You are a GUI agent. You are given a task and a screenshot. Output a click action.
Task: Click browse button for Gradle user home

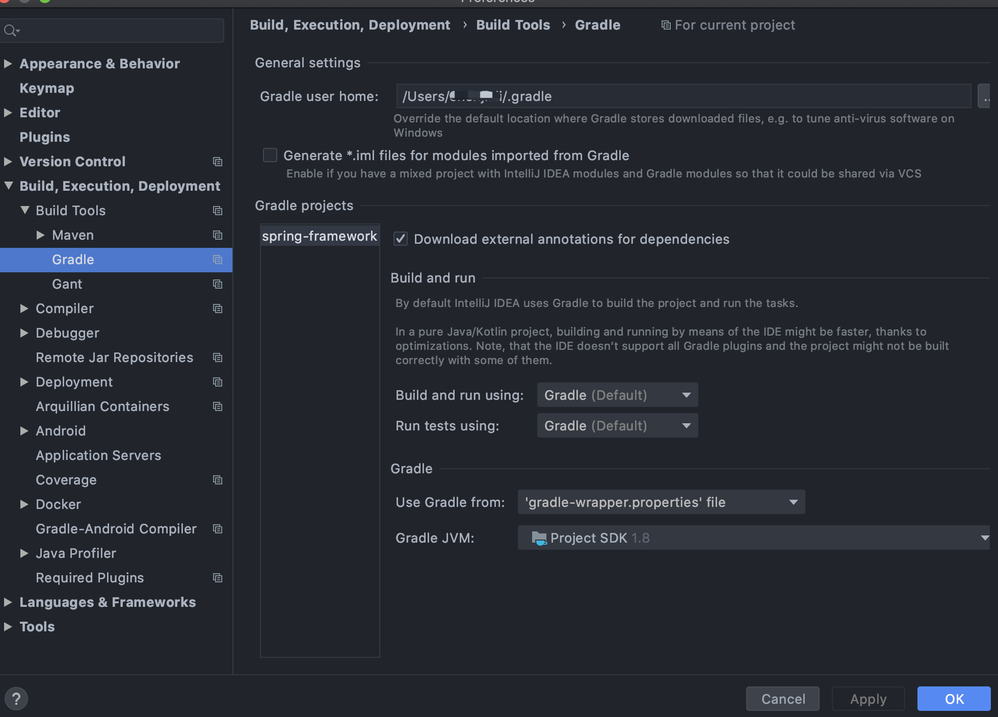point(985,96)
